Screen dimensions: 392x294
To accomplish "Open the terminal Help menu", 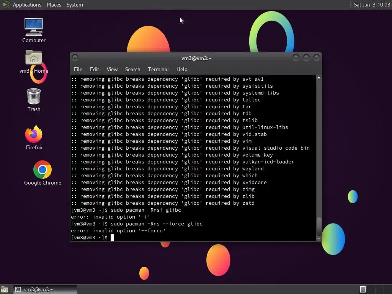I will pos(182,69).
